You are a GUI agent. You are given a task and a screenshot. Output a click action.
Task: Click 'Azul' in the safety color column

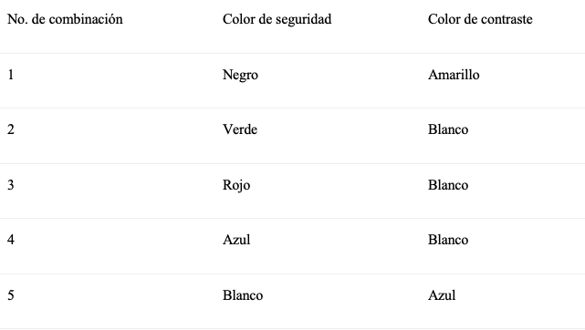click(236, 240)
